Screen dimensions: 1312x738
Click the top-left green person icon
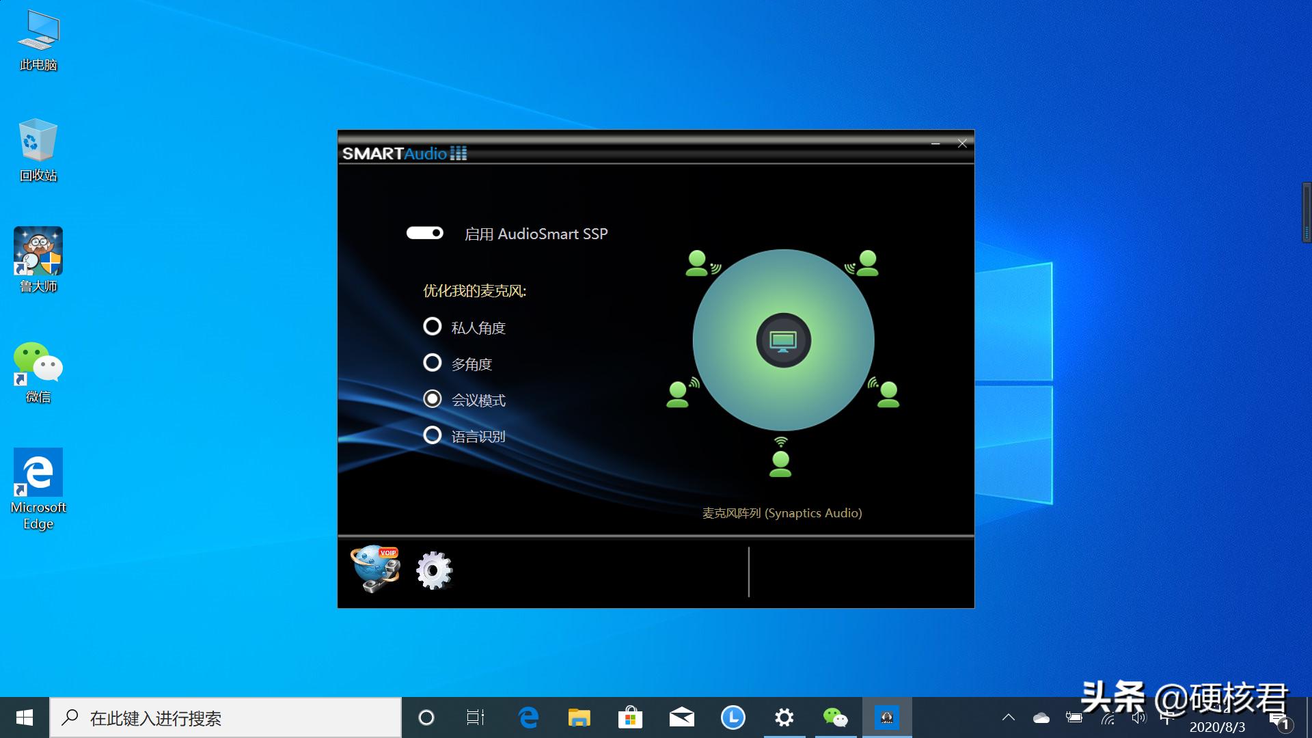(x=697, y=263)
